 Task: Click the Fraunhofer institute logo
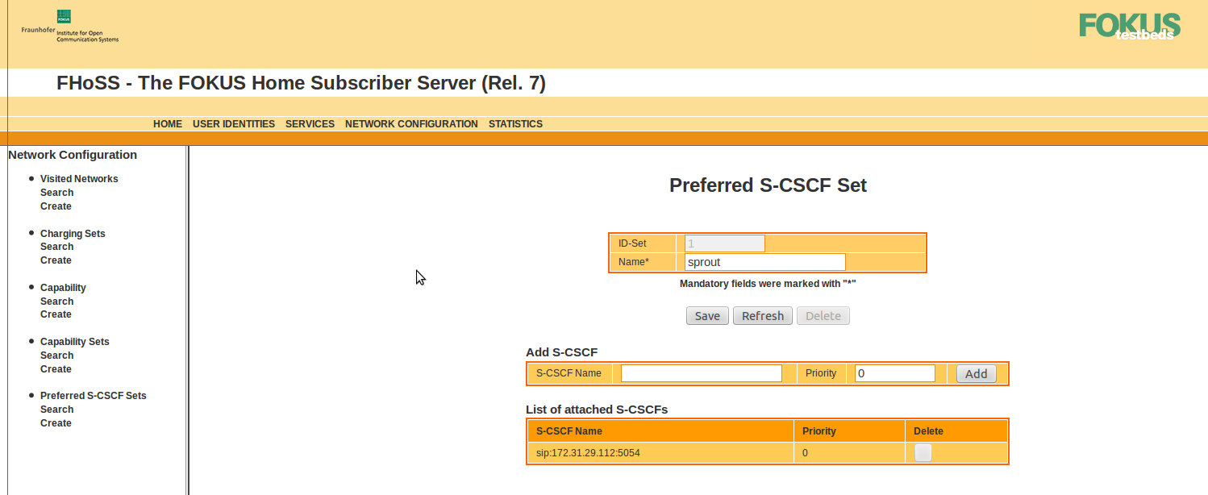coord(69,27)
